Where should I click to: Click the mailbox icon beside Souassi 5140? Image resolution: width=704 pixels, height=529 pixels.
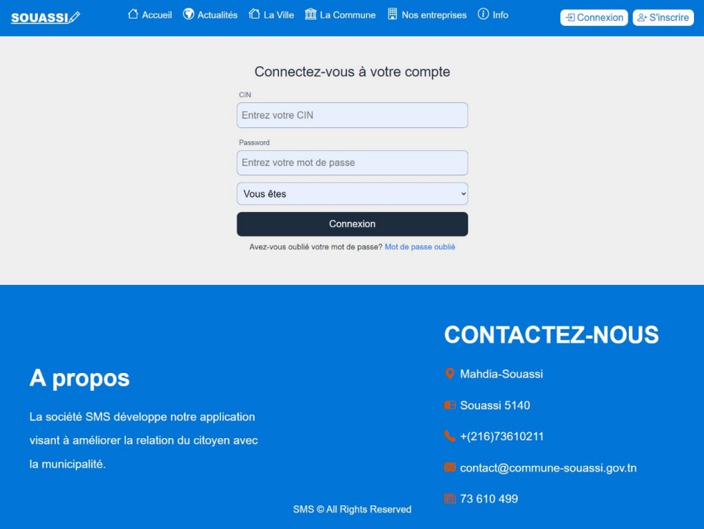[x=449, y=405]
